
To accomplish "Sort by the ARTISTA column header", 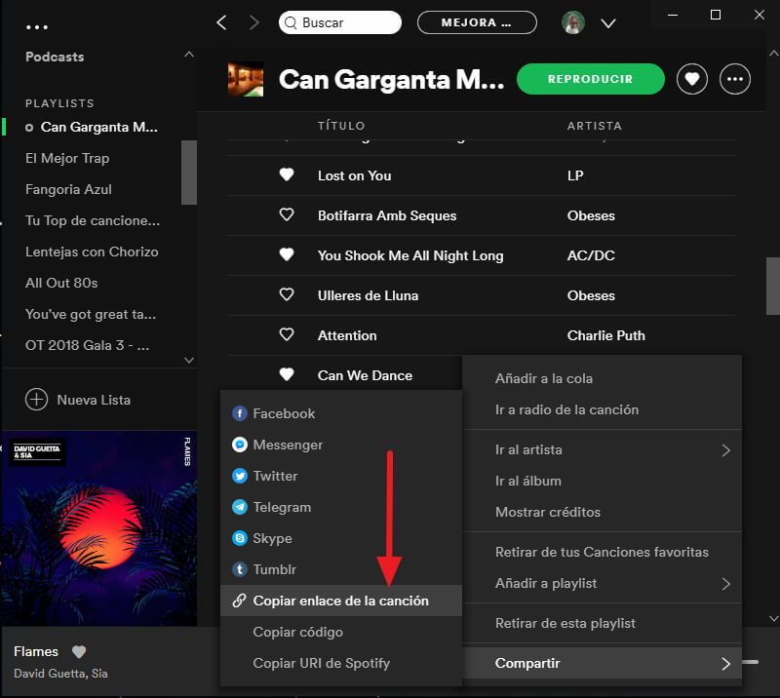I will 595,126.
